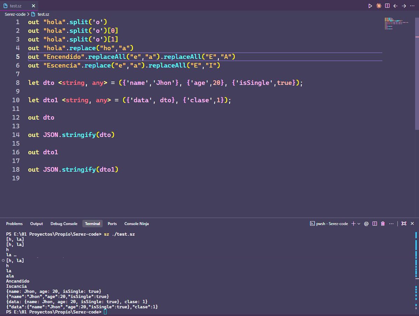The height and width of the screenshot is (316, 419).
Task: Split the terminal pane
Action: point(375,224)
